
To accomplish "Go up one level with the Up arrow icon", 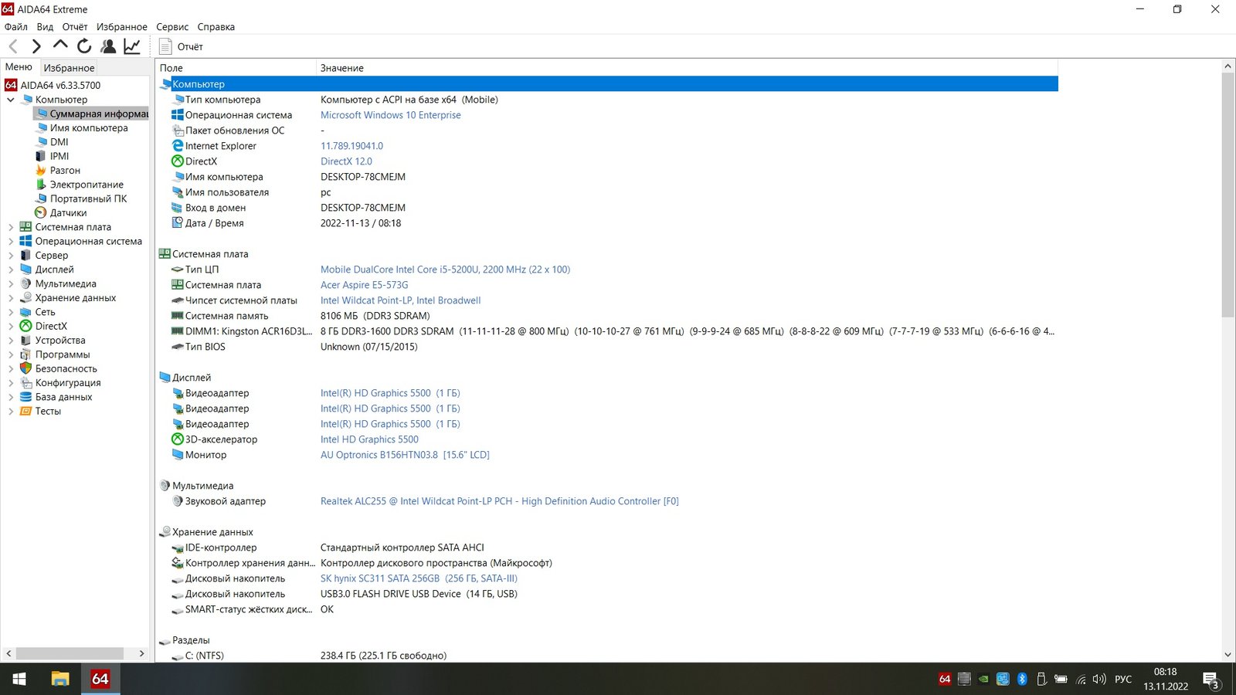I will (60, 46).
